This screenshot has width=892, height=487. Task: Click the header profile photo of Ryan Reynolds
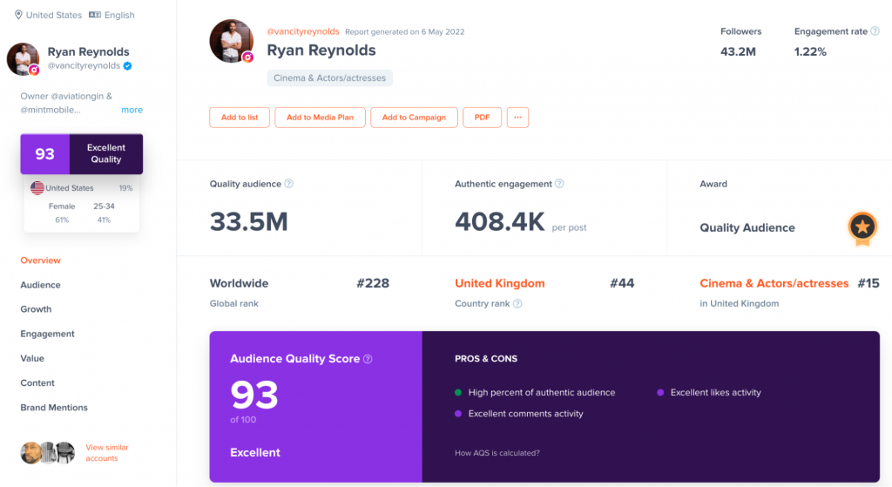tap(231, 41)
